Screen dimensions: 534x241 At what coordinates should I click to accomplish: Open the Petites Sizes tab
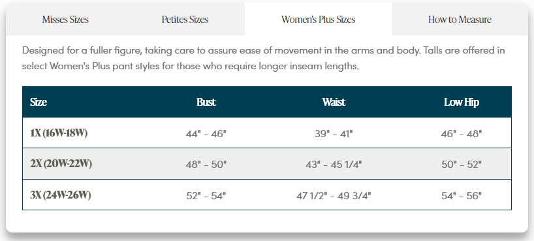[185, 20]
